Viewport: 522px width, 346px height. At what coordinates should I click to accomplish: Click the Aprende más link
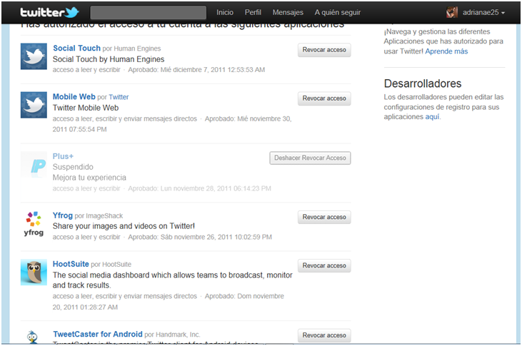coord(446,51)
